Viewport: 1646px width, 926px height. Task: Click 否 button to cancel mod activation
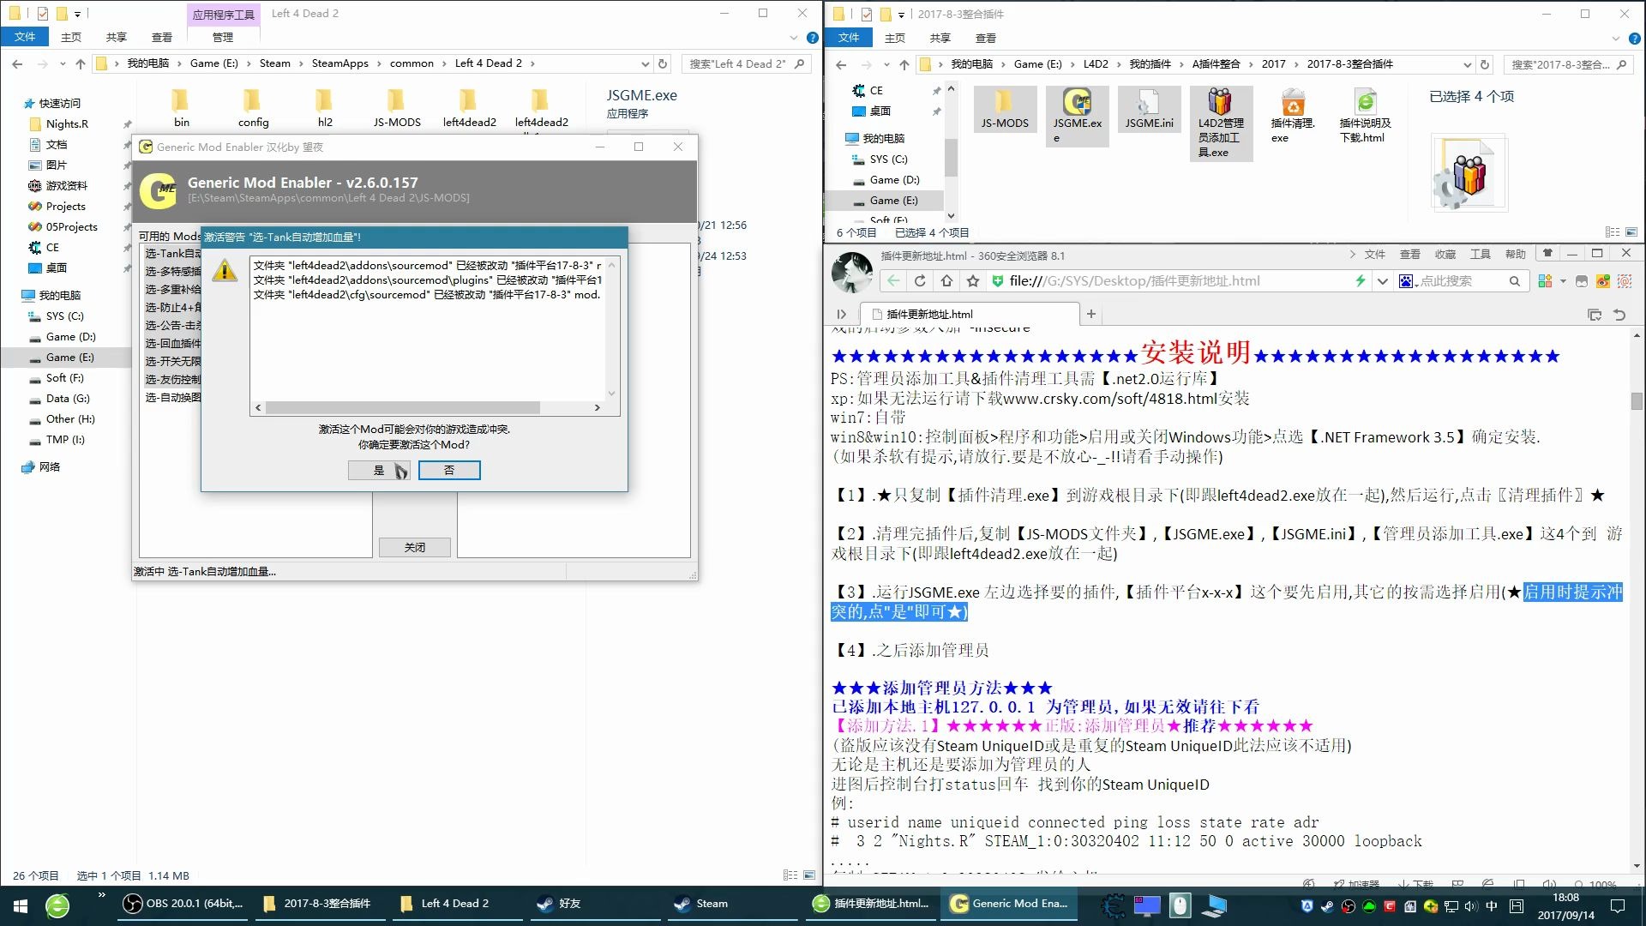(x=449, y=471)
